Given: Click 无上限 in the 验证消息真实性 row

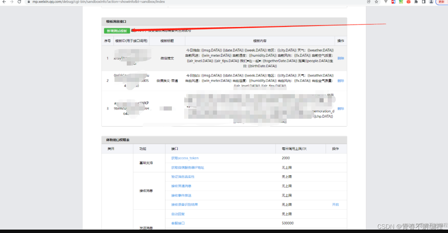Looking at the screenshot, I should pos(287,177).
